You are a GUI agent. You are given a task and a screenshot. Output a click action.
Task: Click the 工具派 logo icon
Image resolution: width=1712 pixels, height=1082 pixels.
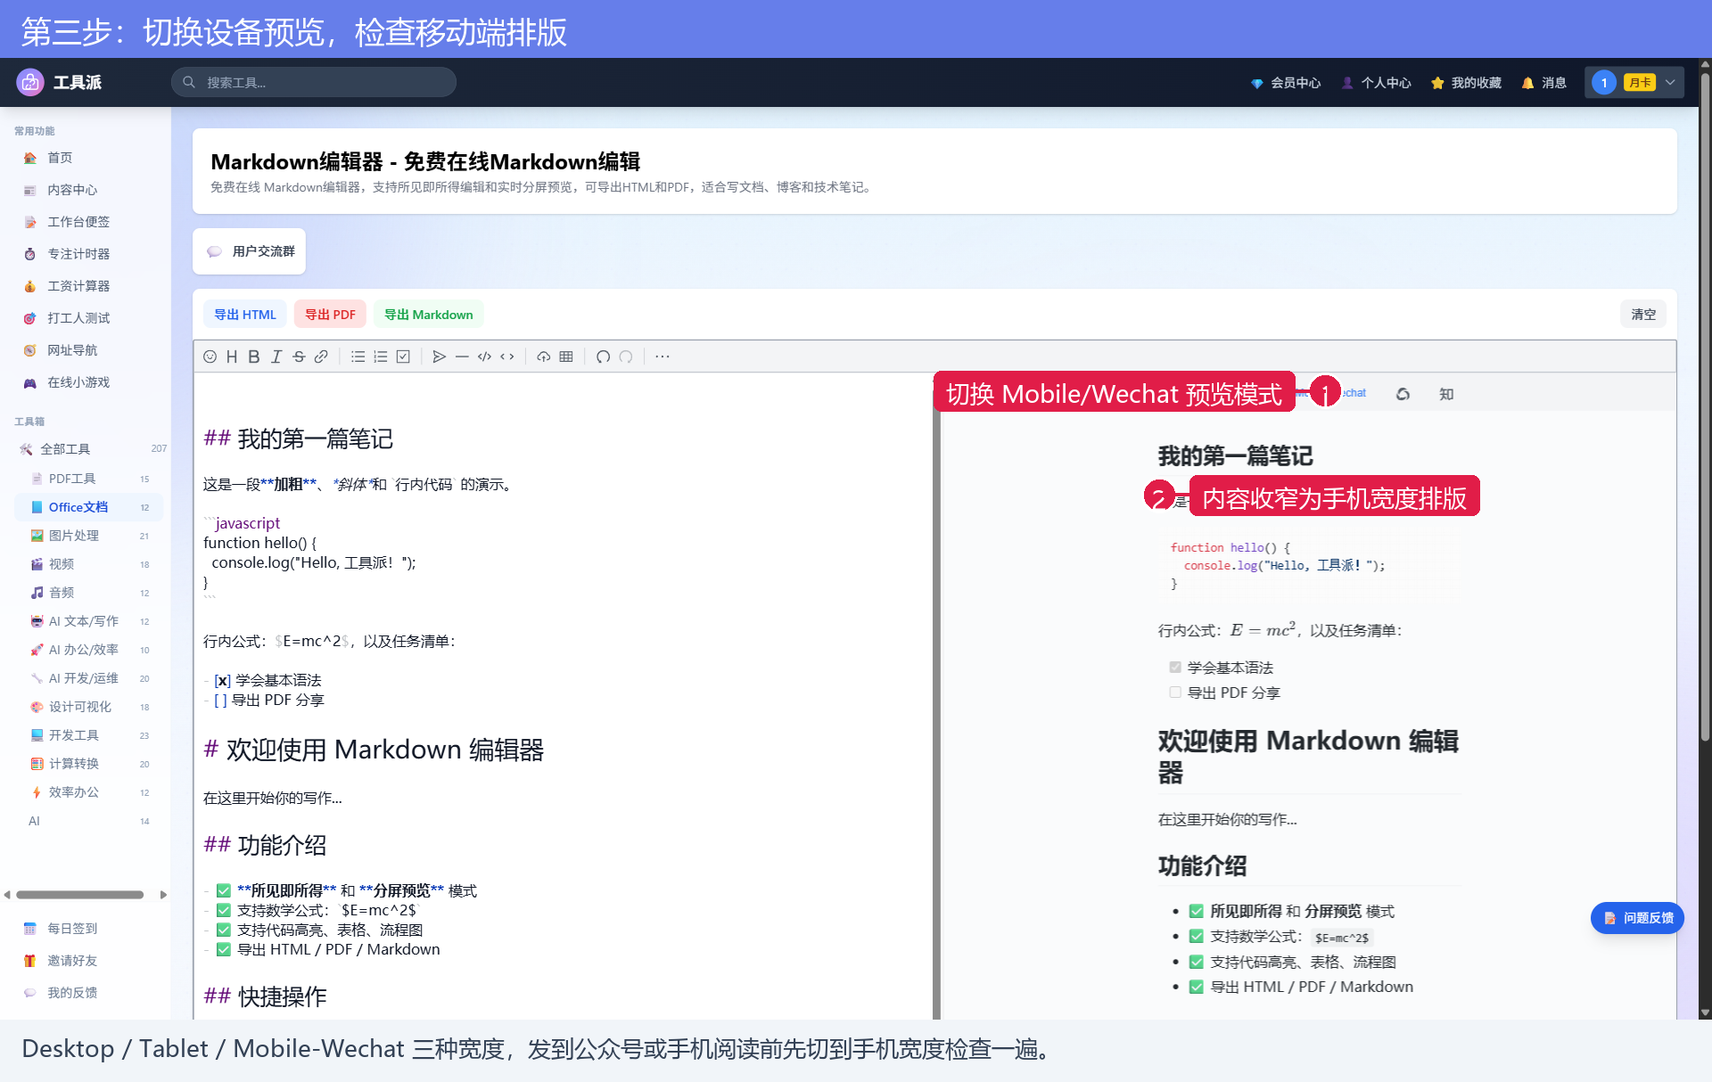tap(30, 82)
